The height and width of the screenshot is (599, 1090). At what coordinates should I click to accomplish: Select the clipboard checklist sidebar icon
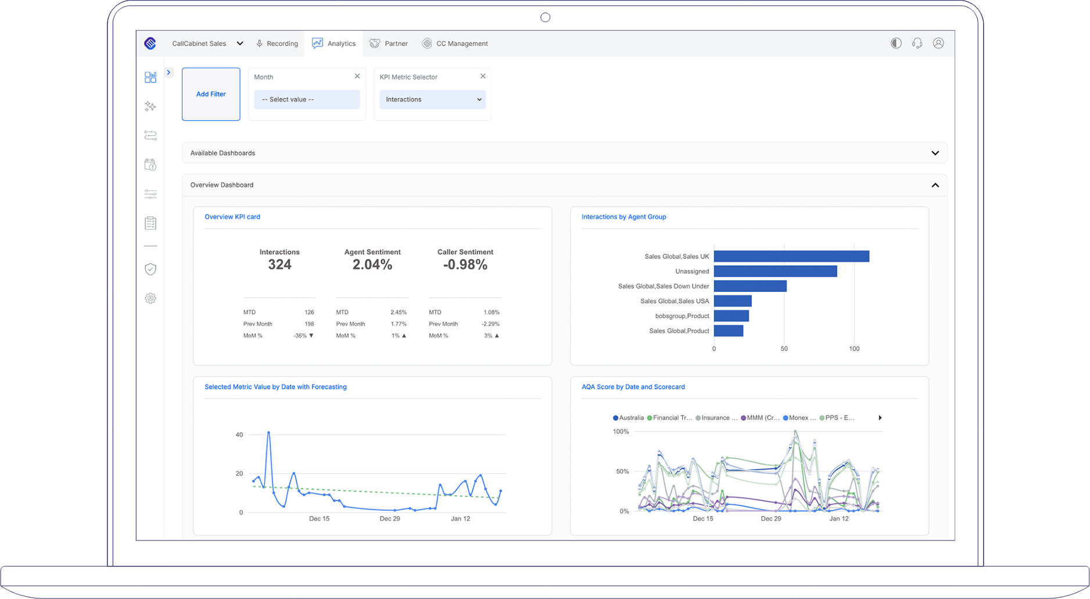pos(150,222)
